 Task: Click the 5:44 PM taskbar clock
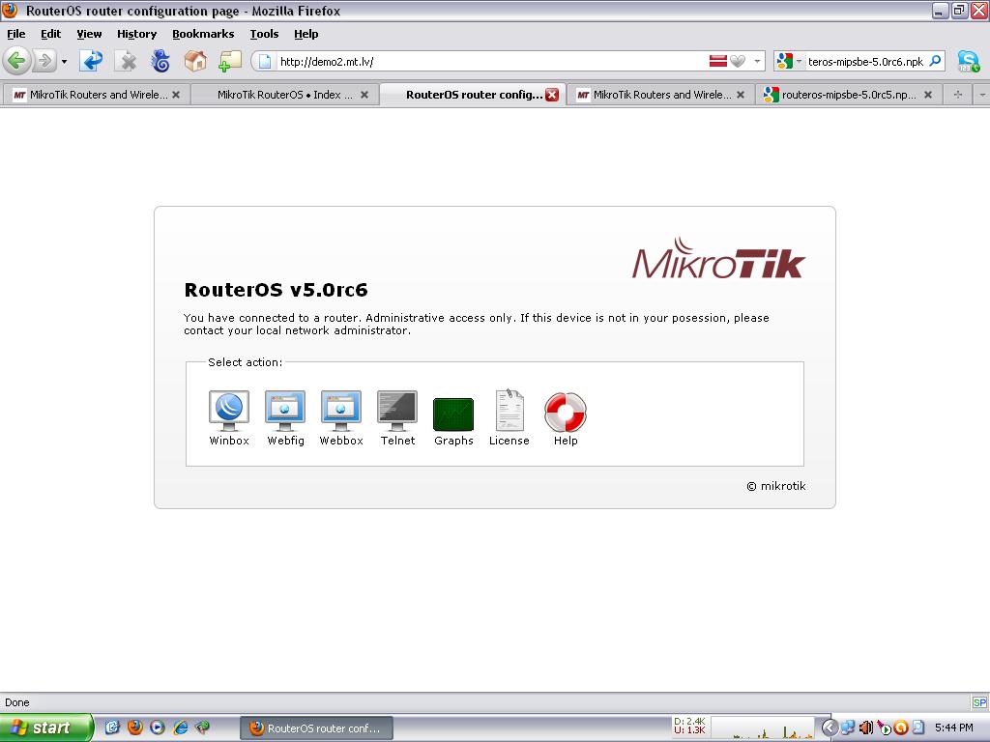(954, 728)
